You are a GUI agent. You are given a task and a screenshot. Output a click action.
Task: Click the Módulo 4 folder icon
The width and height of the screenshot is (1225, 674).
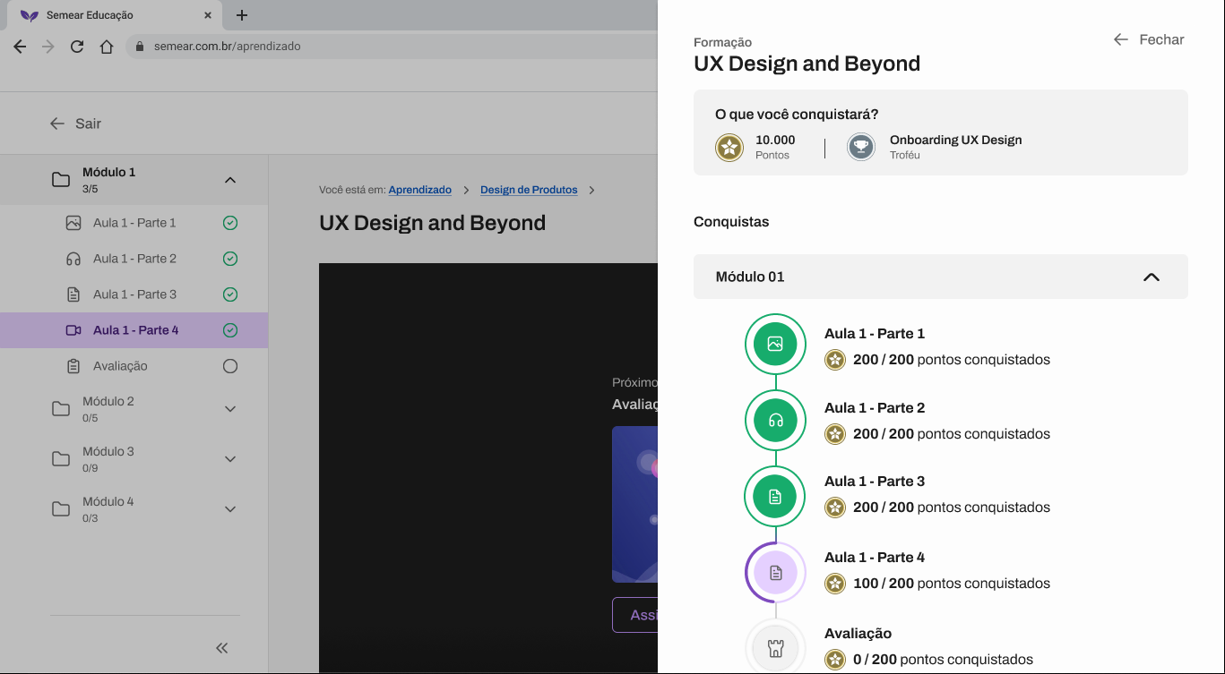(x=61, y=509)
